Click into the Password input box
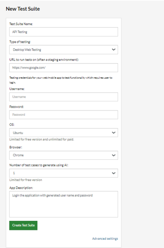The image size is (164, 248). (64, 115)
